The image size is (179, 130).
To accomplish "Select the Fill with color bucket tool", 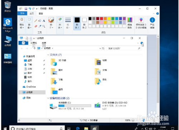I will 40,21.
